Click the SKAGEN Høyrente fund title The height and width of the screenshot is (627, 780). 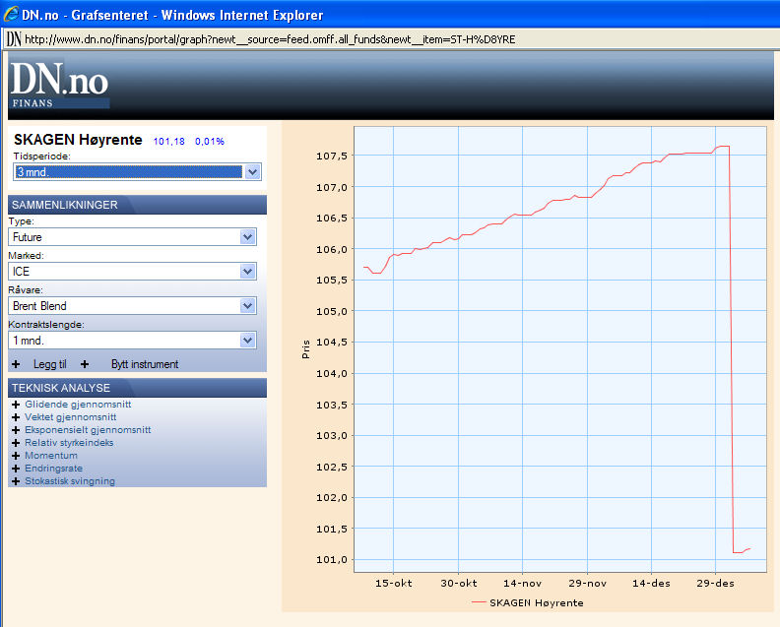(x=78, y=140)
